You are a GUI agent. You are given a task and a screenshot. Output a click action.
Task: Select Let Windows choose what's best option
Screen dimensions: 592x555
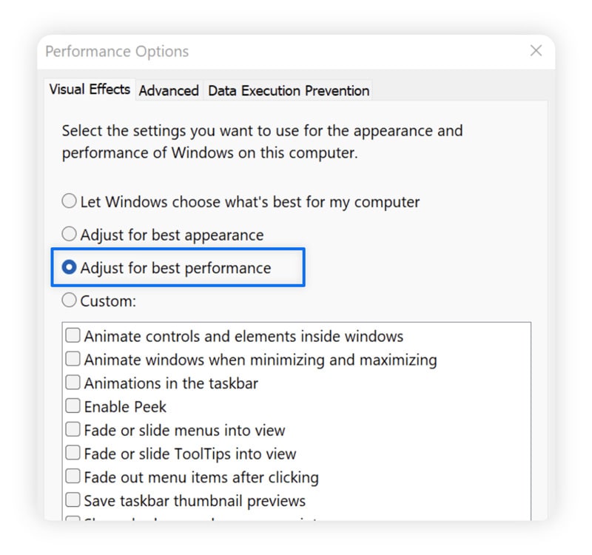tap(69, 201)
